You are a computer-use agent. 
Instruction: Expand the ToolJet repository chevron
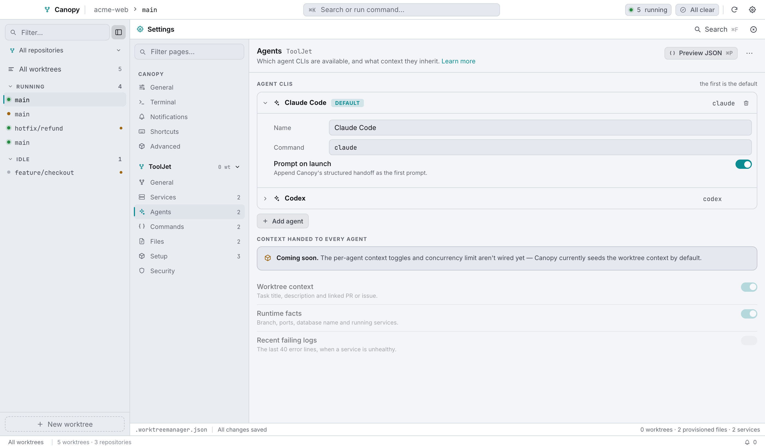(x=237, y=167)
